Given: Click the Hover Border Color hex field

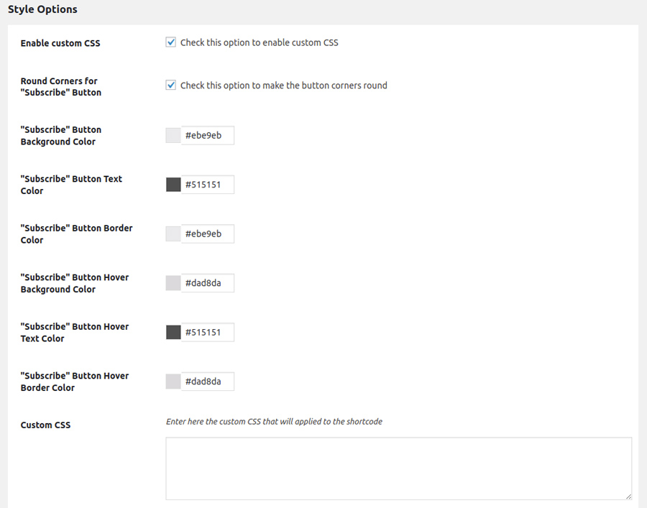Looking at the screenshot, I should click(x=207, y=382).
